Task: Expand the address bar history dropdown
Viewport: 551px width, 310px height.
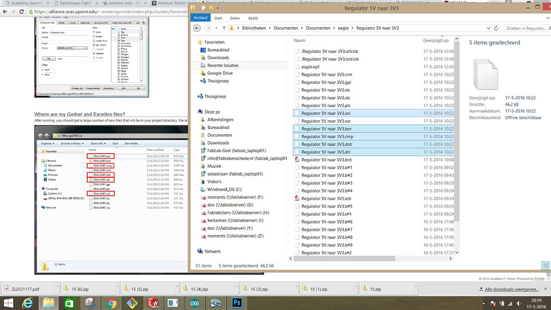Action: pos(488,28)
